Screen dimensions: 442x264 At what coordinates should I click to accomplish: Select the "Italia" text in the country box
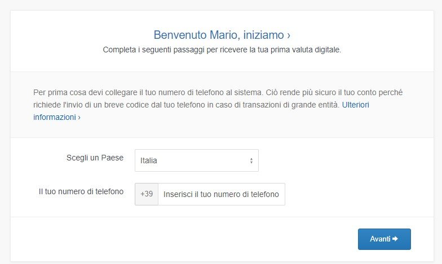(149, 161)
